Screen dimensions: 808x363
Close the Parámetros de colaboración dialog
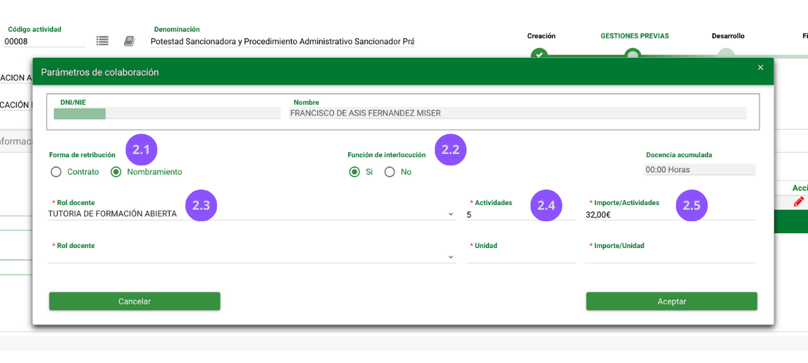pyautogui.click(x=760, y=67)
